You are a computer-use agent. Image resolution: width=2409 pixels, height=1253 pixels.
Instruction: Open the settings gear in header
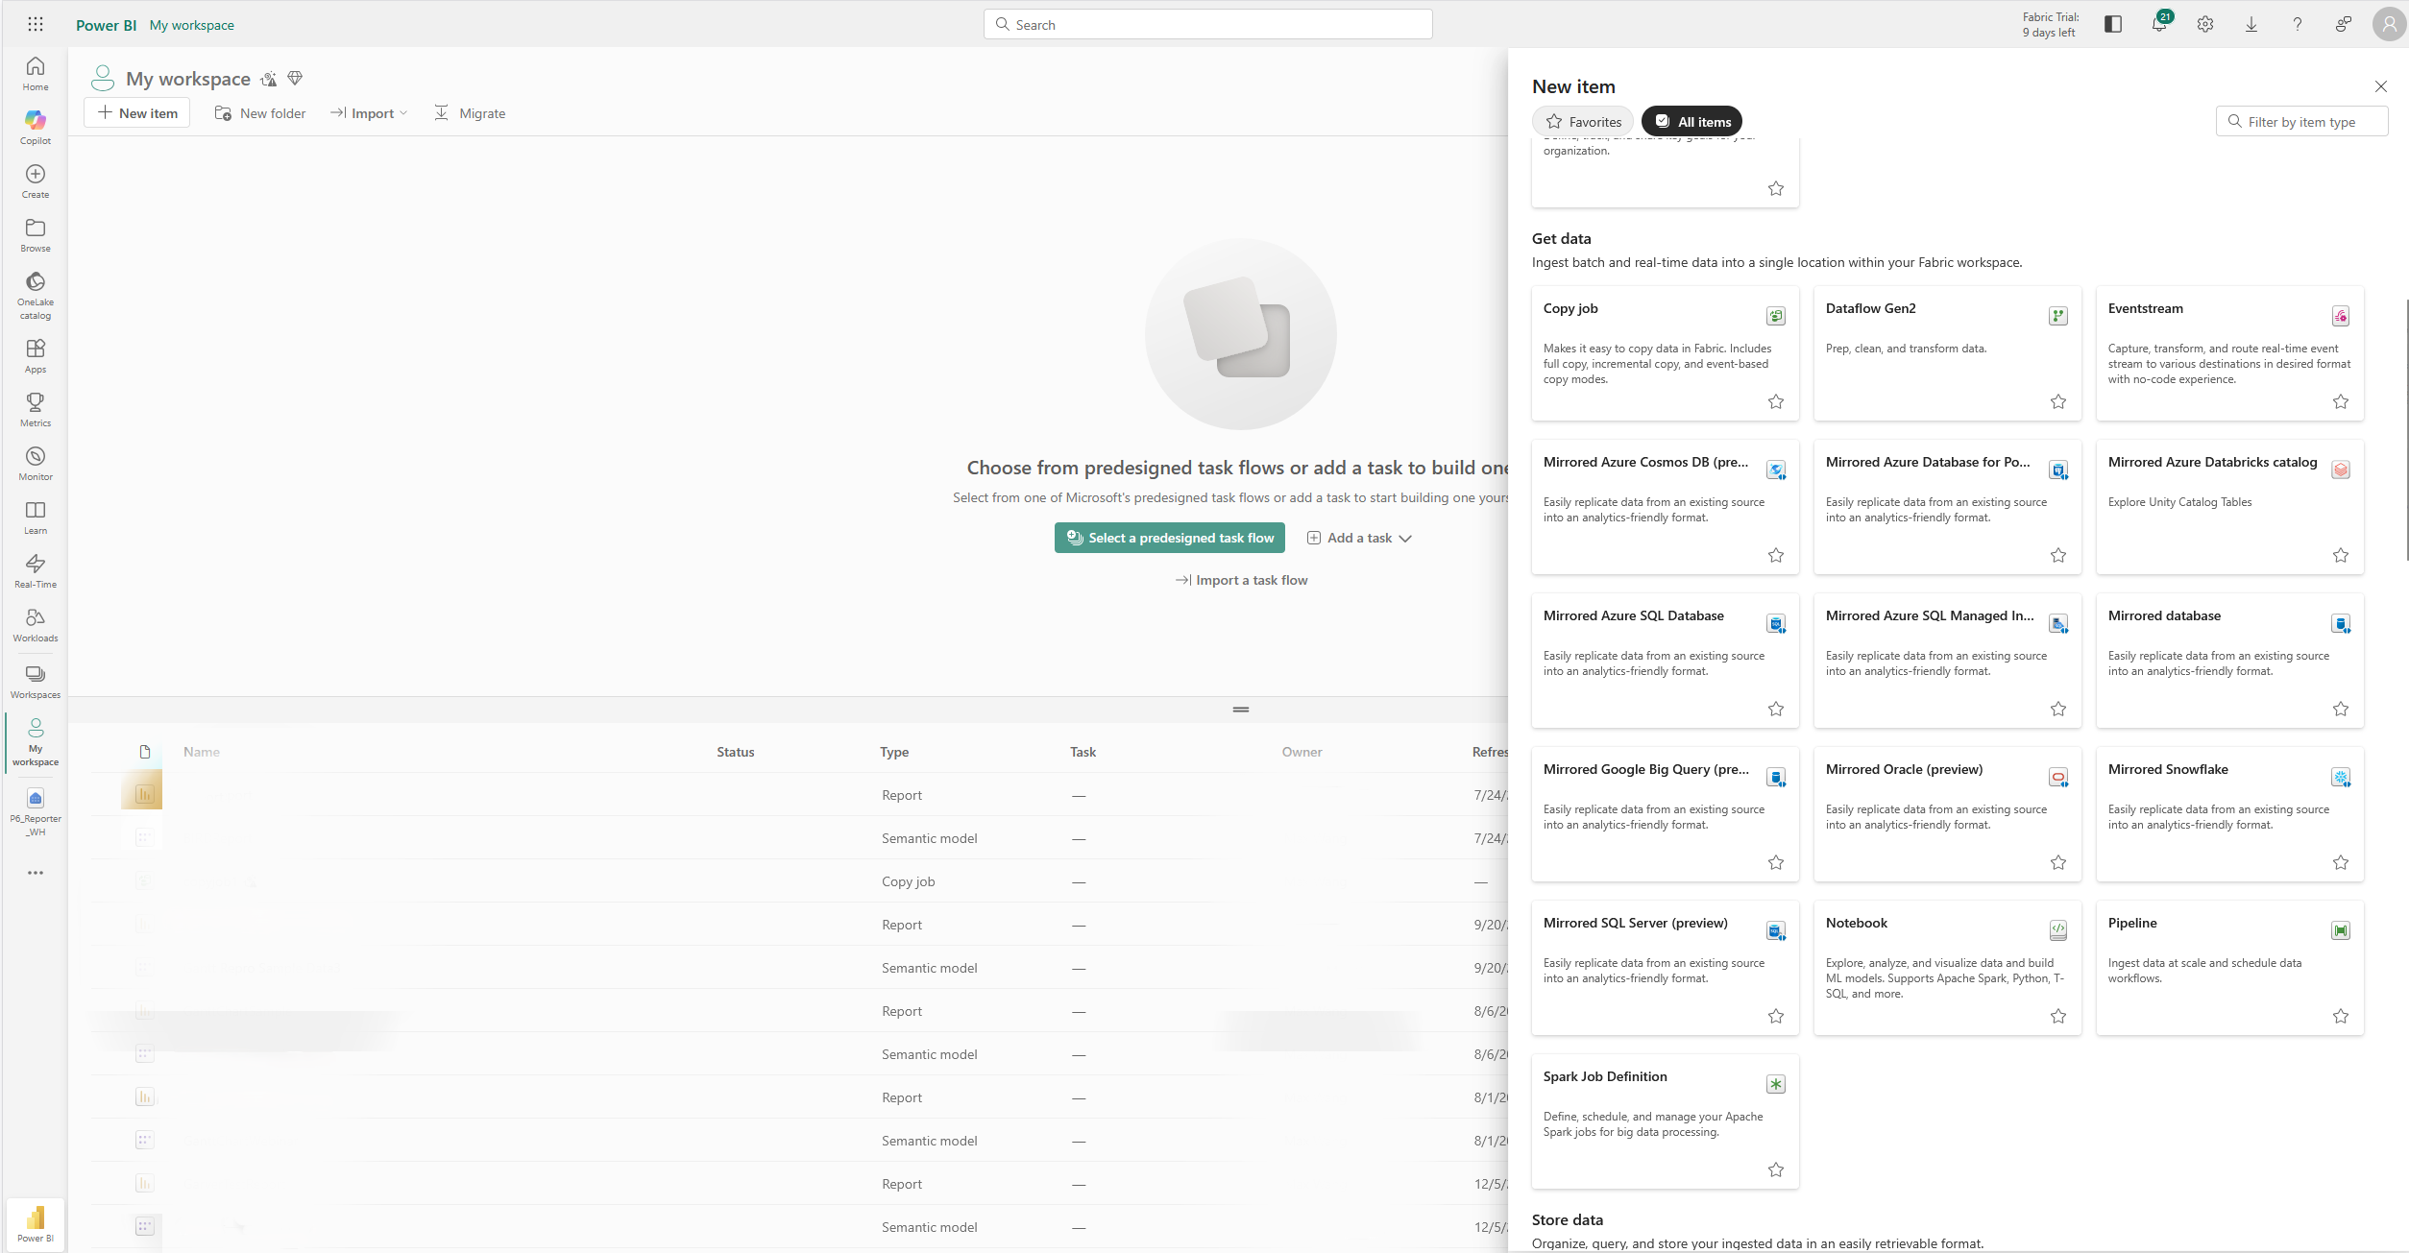click(x=2204, y=25)
